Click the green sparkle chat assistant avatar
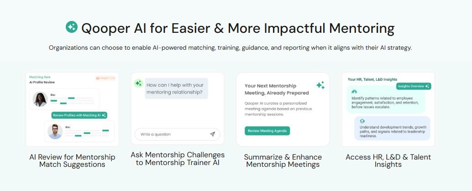Viewport: 472px width, 191px height. pyautogui.click(x=139, y=83)
